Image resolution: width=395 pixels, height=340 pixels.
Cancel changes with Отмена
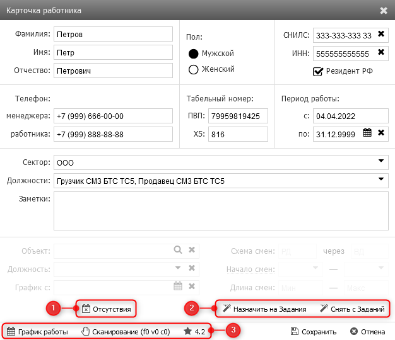click(x=367, y=331)
